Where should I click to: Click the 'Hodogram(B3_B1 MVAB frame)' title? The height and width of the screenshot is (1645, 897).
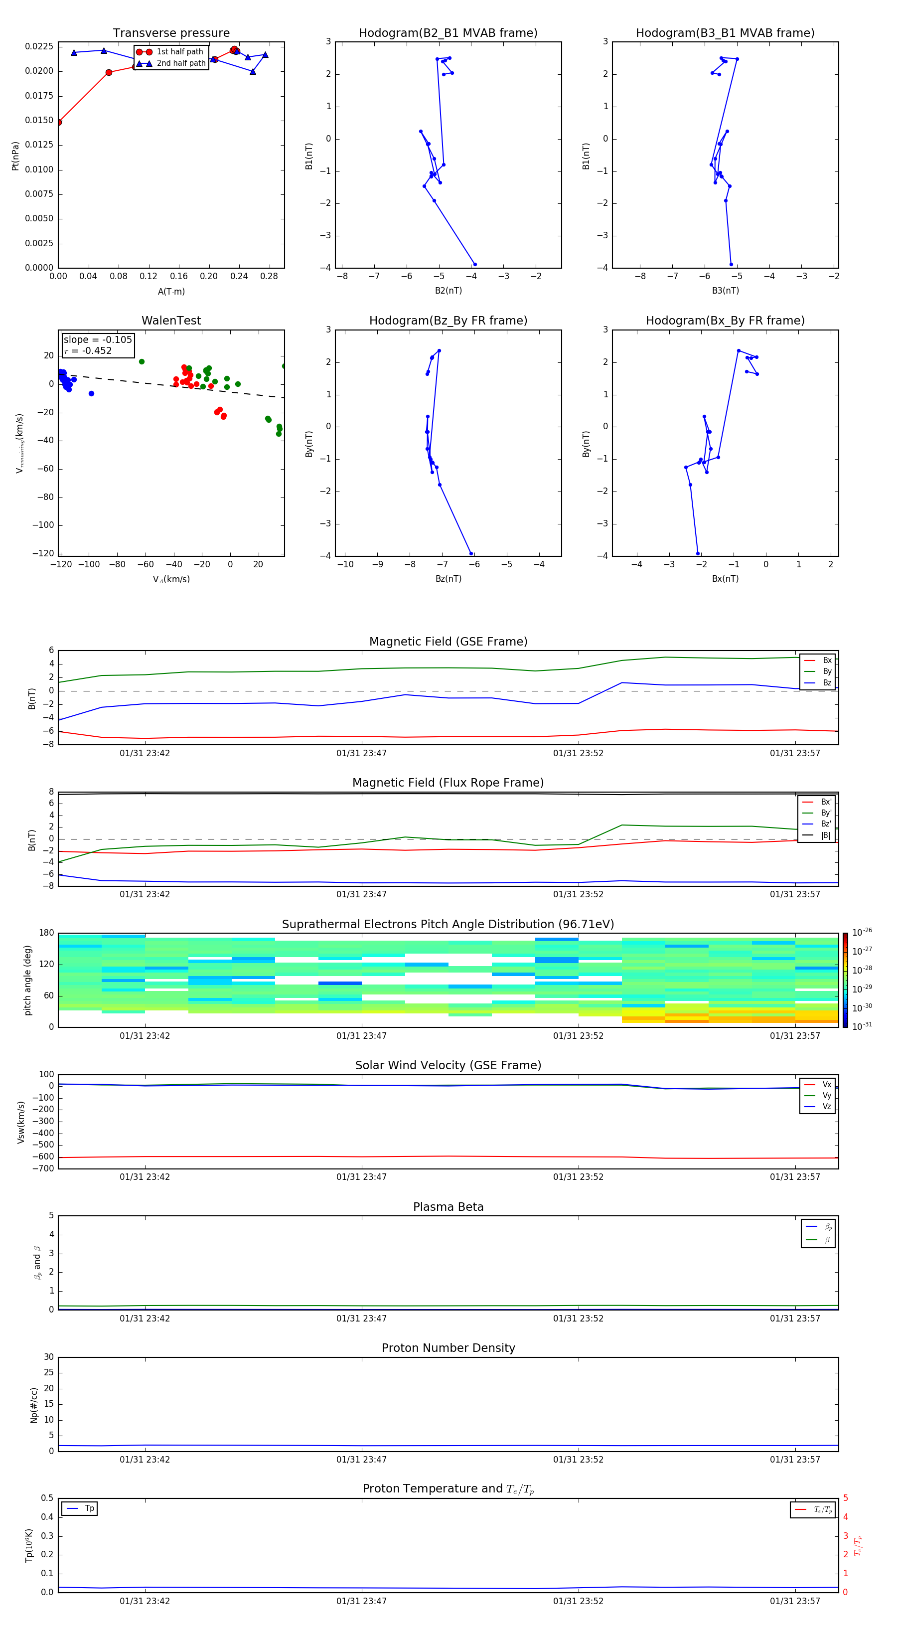(x=725, y=33)
